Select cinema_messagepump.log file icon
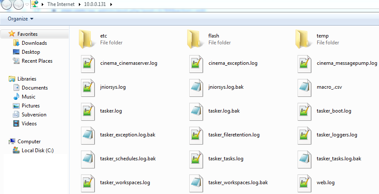The height and width of the screenshot is (194, 379). (304, 64)
